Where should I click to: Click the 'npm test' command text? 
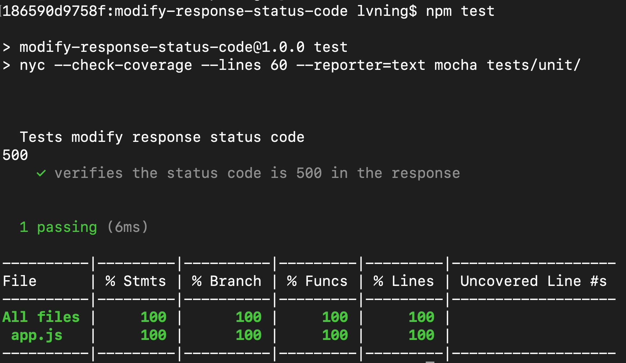point(460,11)
